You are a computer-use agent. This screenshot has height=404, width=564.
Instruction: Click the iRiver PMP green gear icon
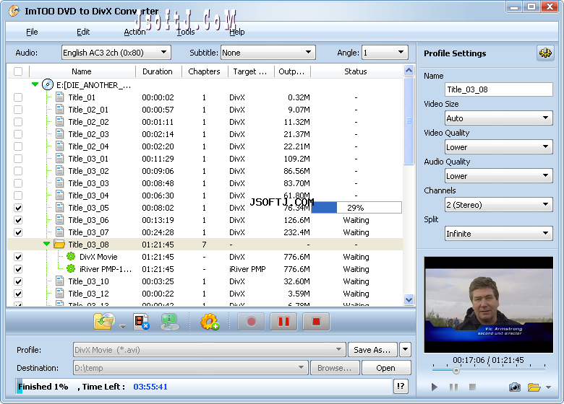[x=71, y=268]
